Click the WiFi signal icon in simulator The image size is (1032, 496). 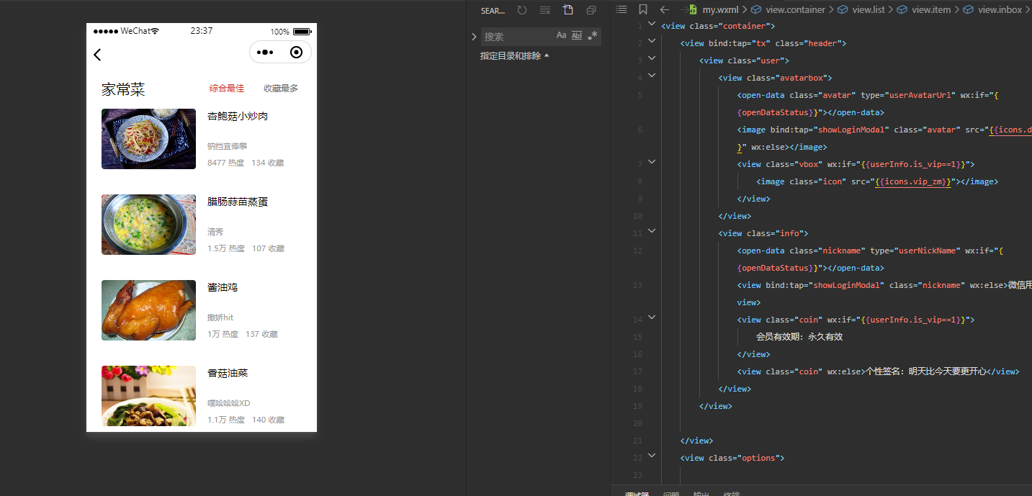tap(155, 31)
